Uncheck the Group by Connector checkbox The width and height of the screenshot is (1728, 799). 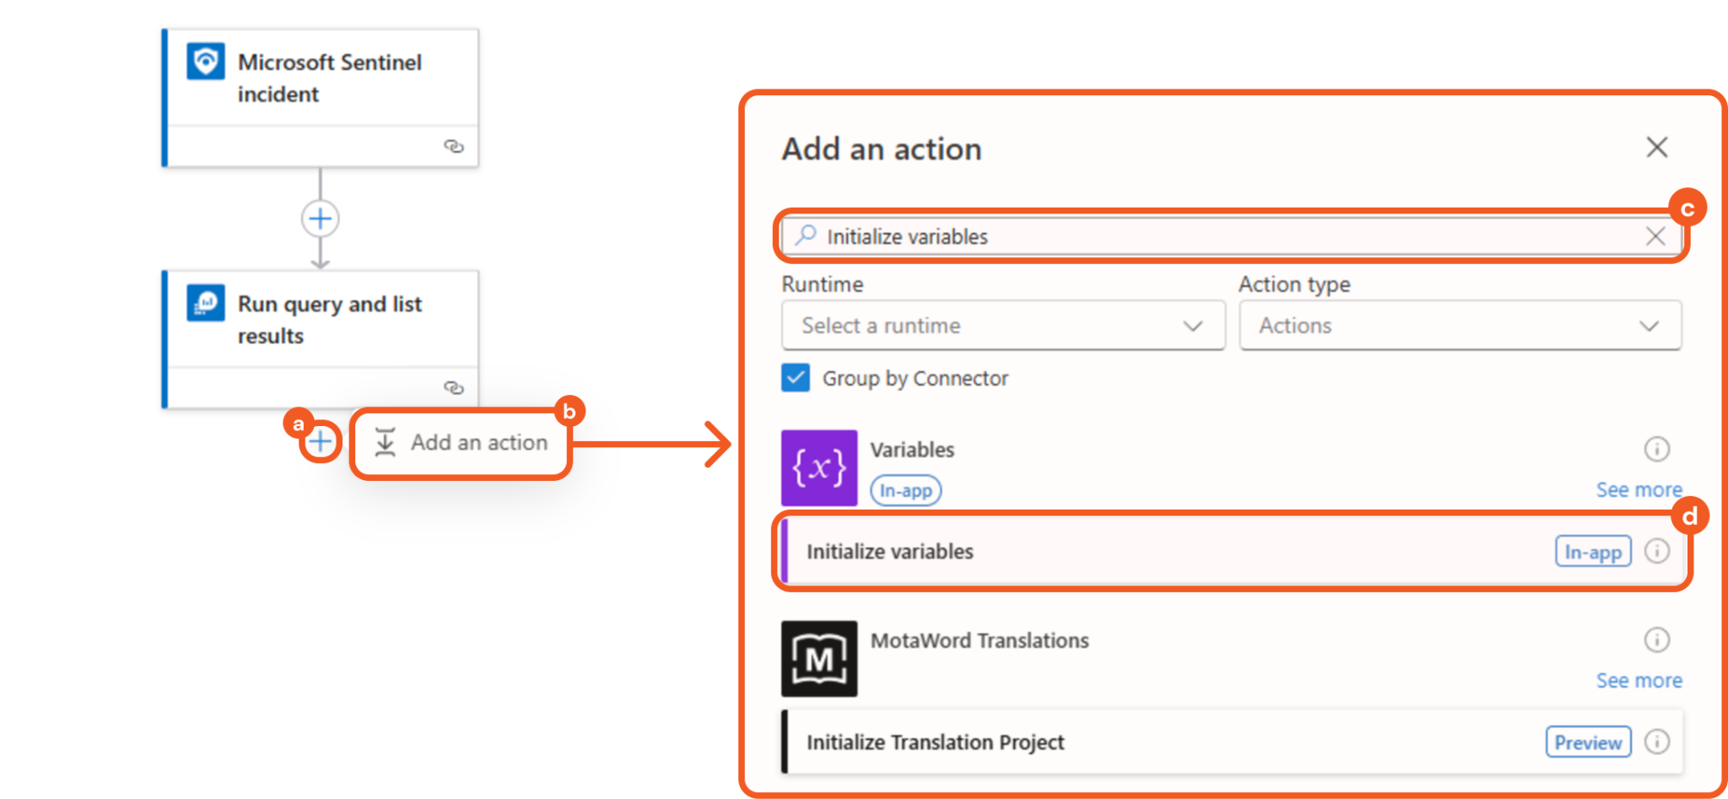click(x=796, y=378)
